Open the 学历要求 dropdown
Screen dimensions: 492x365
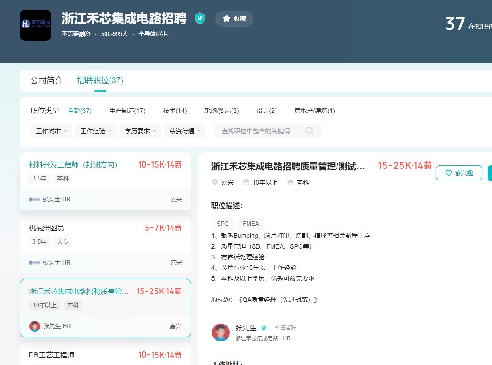[x=140, y=131]
